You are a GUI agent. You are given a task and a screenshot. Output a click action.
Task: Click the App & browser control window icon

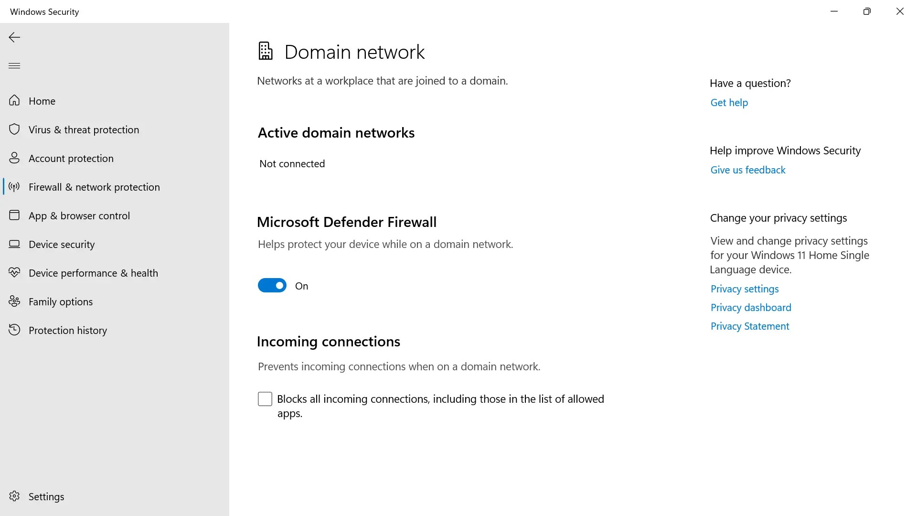pyautogui.click(x=14, y=215)
